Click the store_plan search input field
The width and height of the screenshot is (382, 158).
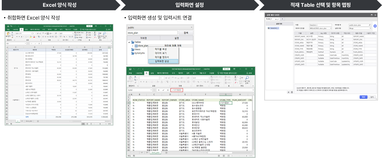pyautogui.click(x=152, y=33)
